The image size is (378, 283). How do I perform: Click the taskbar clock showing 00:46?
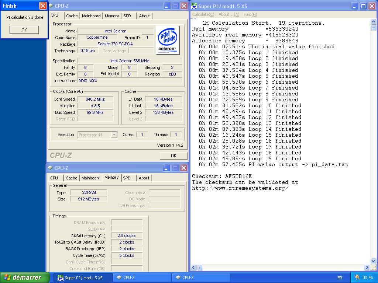tap(368, 278)
